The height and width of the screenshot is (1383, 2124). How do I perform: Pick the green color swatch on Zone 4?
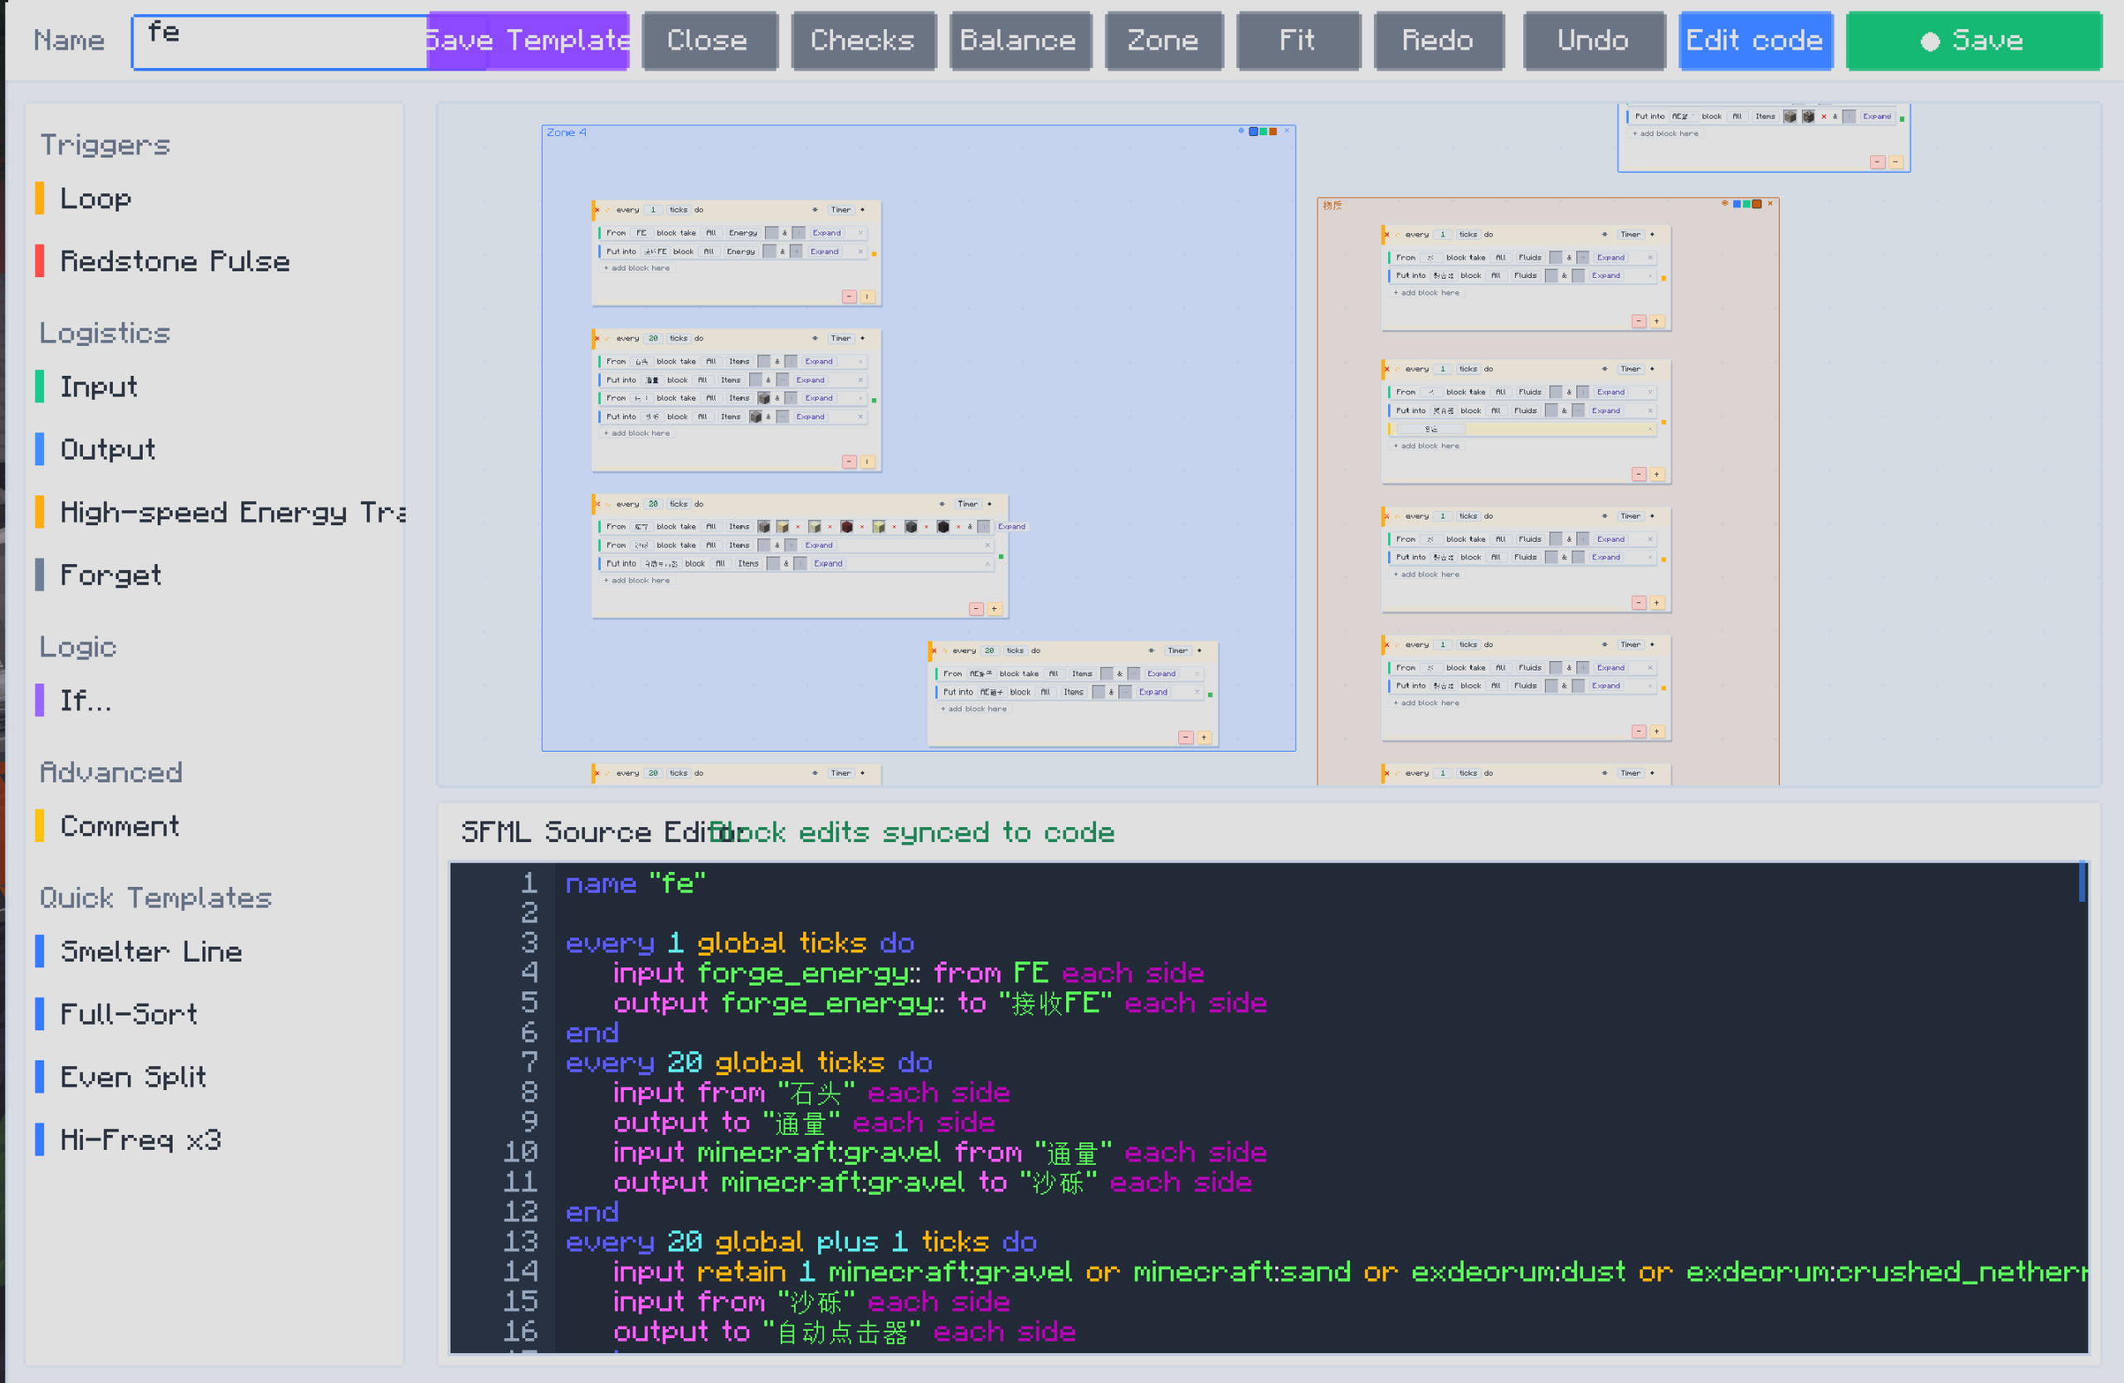(1263, 131)
